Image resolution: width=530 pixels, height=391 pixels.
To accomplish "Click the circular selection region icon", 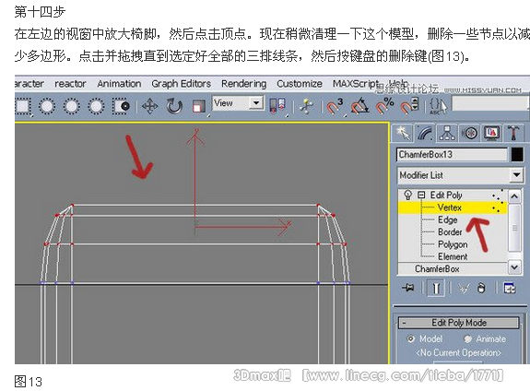I will tap(47, 107).
